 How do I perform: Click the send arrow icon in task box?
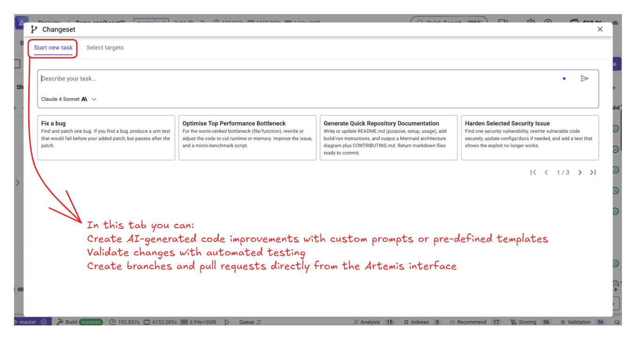click(584, 79)
